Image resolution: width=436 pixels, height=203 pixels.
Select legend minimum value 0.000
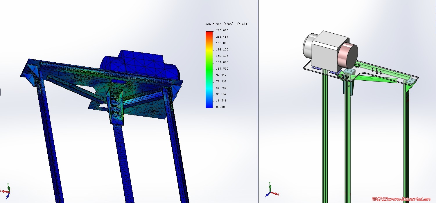220,107
